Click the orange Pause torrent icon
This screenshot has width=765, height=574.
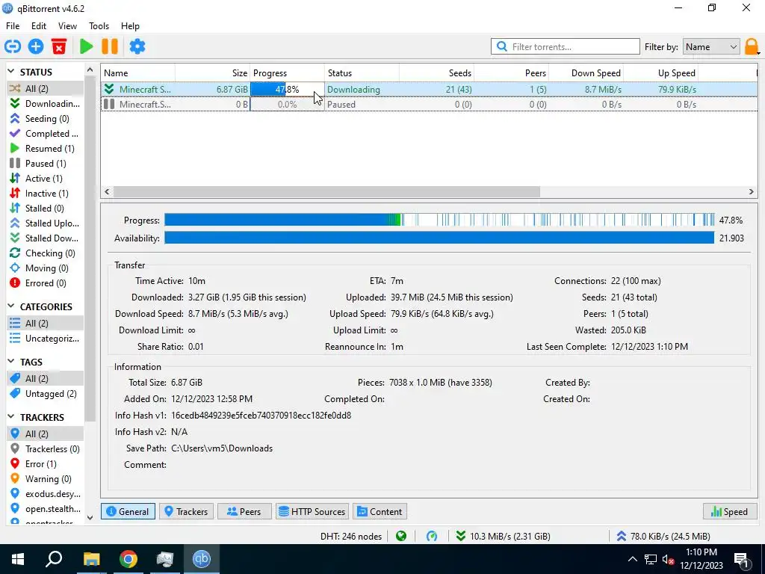pyautogui.click(x=110, y=46)
